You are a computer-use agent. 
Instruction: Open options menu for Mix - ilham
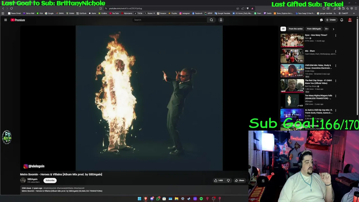coord(335,51)
